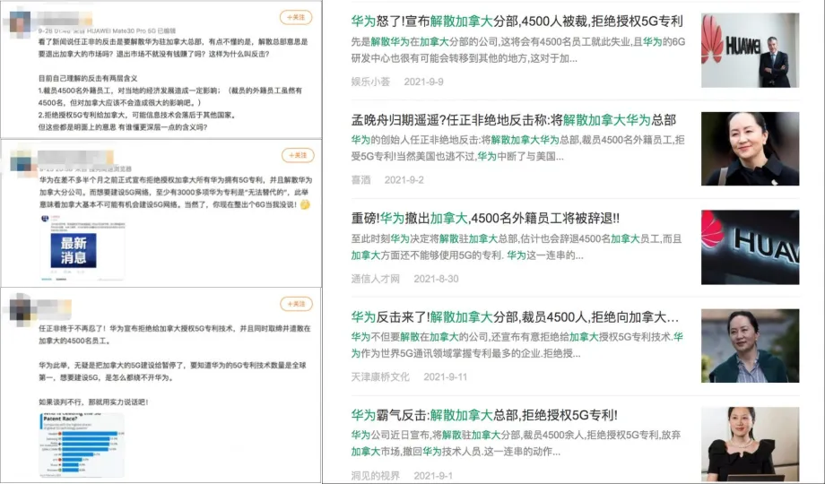Open avatar of first Weibo post author
Viewport: 825px width, 484px height.
tap(20, 23)
